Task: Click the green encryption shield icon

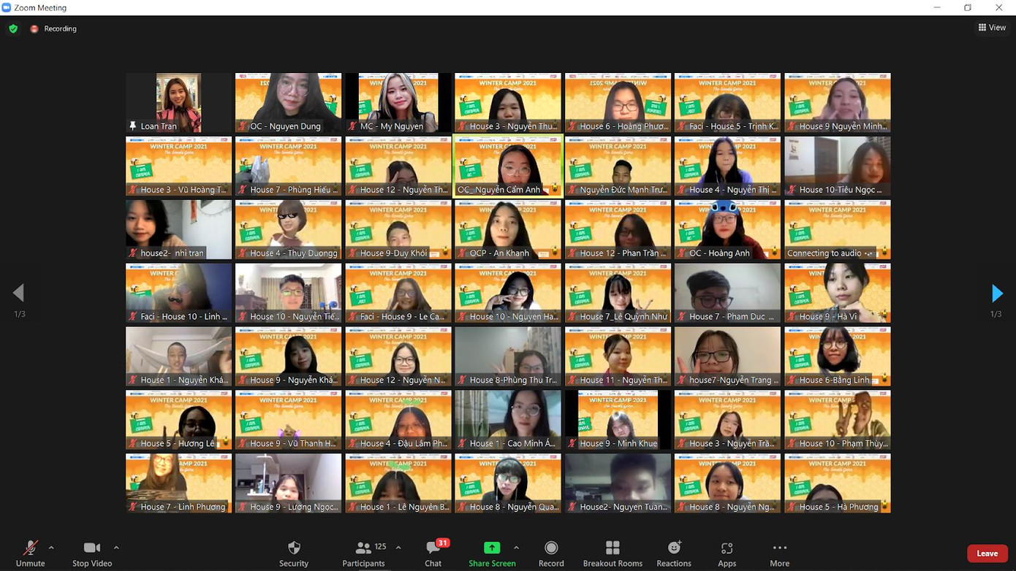Action: pyautogui.click(x=13, y=28)
